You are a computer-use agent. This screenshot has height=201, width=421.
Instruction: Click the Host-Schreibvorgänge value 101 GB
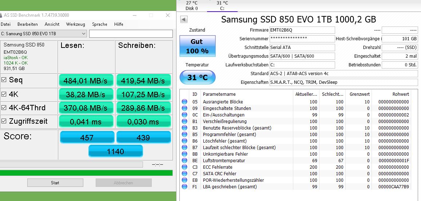coord(400,39)
